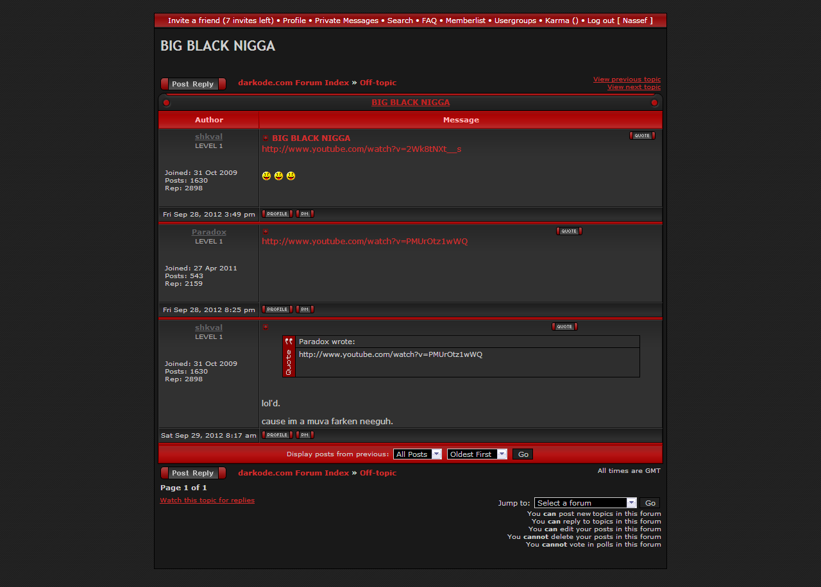
Task: Open the Profile button under Paradox's post
Action: click(x=277, y=310)
